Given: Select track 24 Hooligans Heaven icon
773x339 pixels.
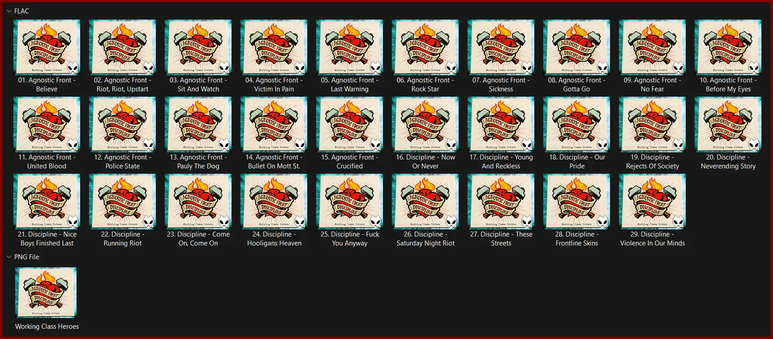Looking at the screenshot, I should point(274,201).
